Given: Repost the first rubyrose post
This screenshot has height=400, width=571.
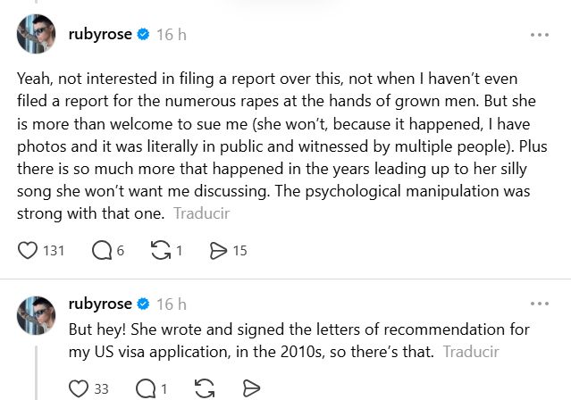Looking at the screenshot, I should click(x=161, y=251).
